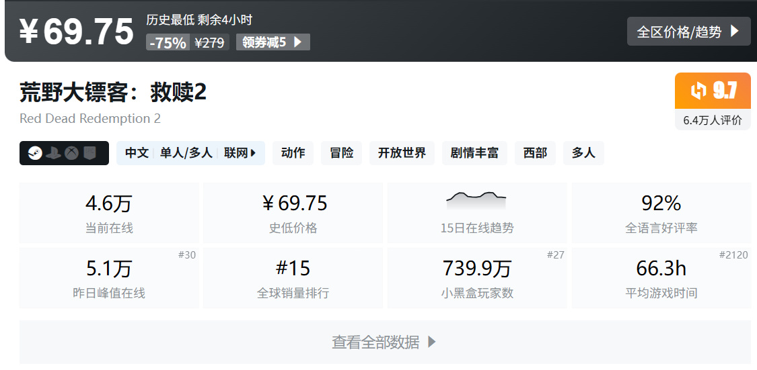Select the 动作 genre tag
Screen dimensions: 757x370
(293, 153)
